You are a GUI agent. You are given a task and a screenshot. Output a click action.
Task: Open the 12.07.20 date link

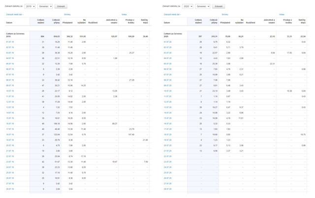tap(167, 102)
